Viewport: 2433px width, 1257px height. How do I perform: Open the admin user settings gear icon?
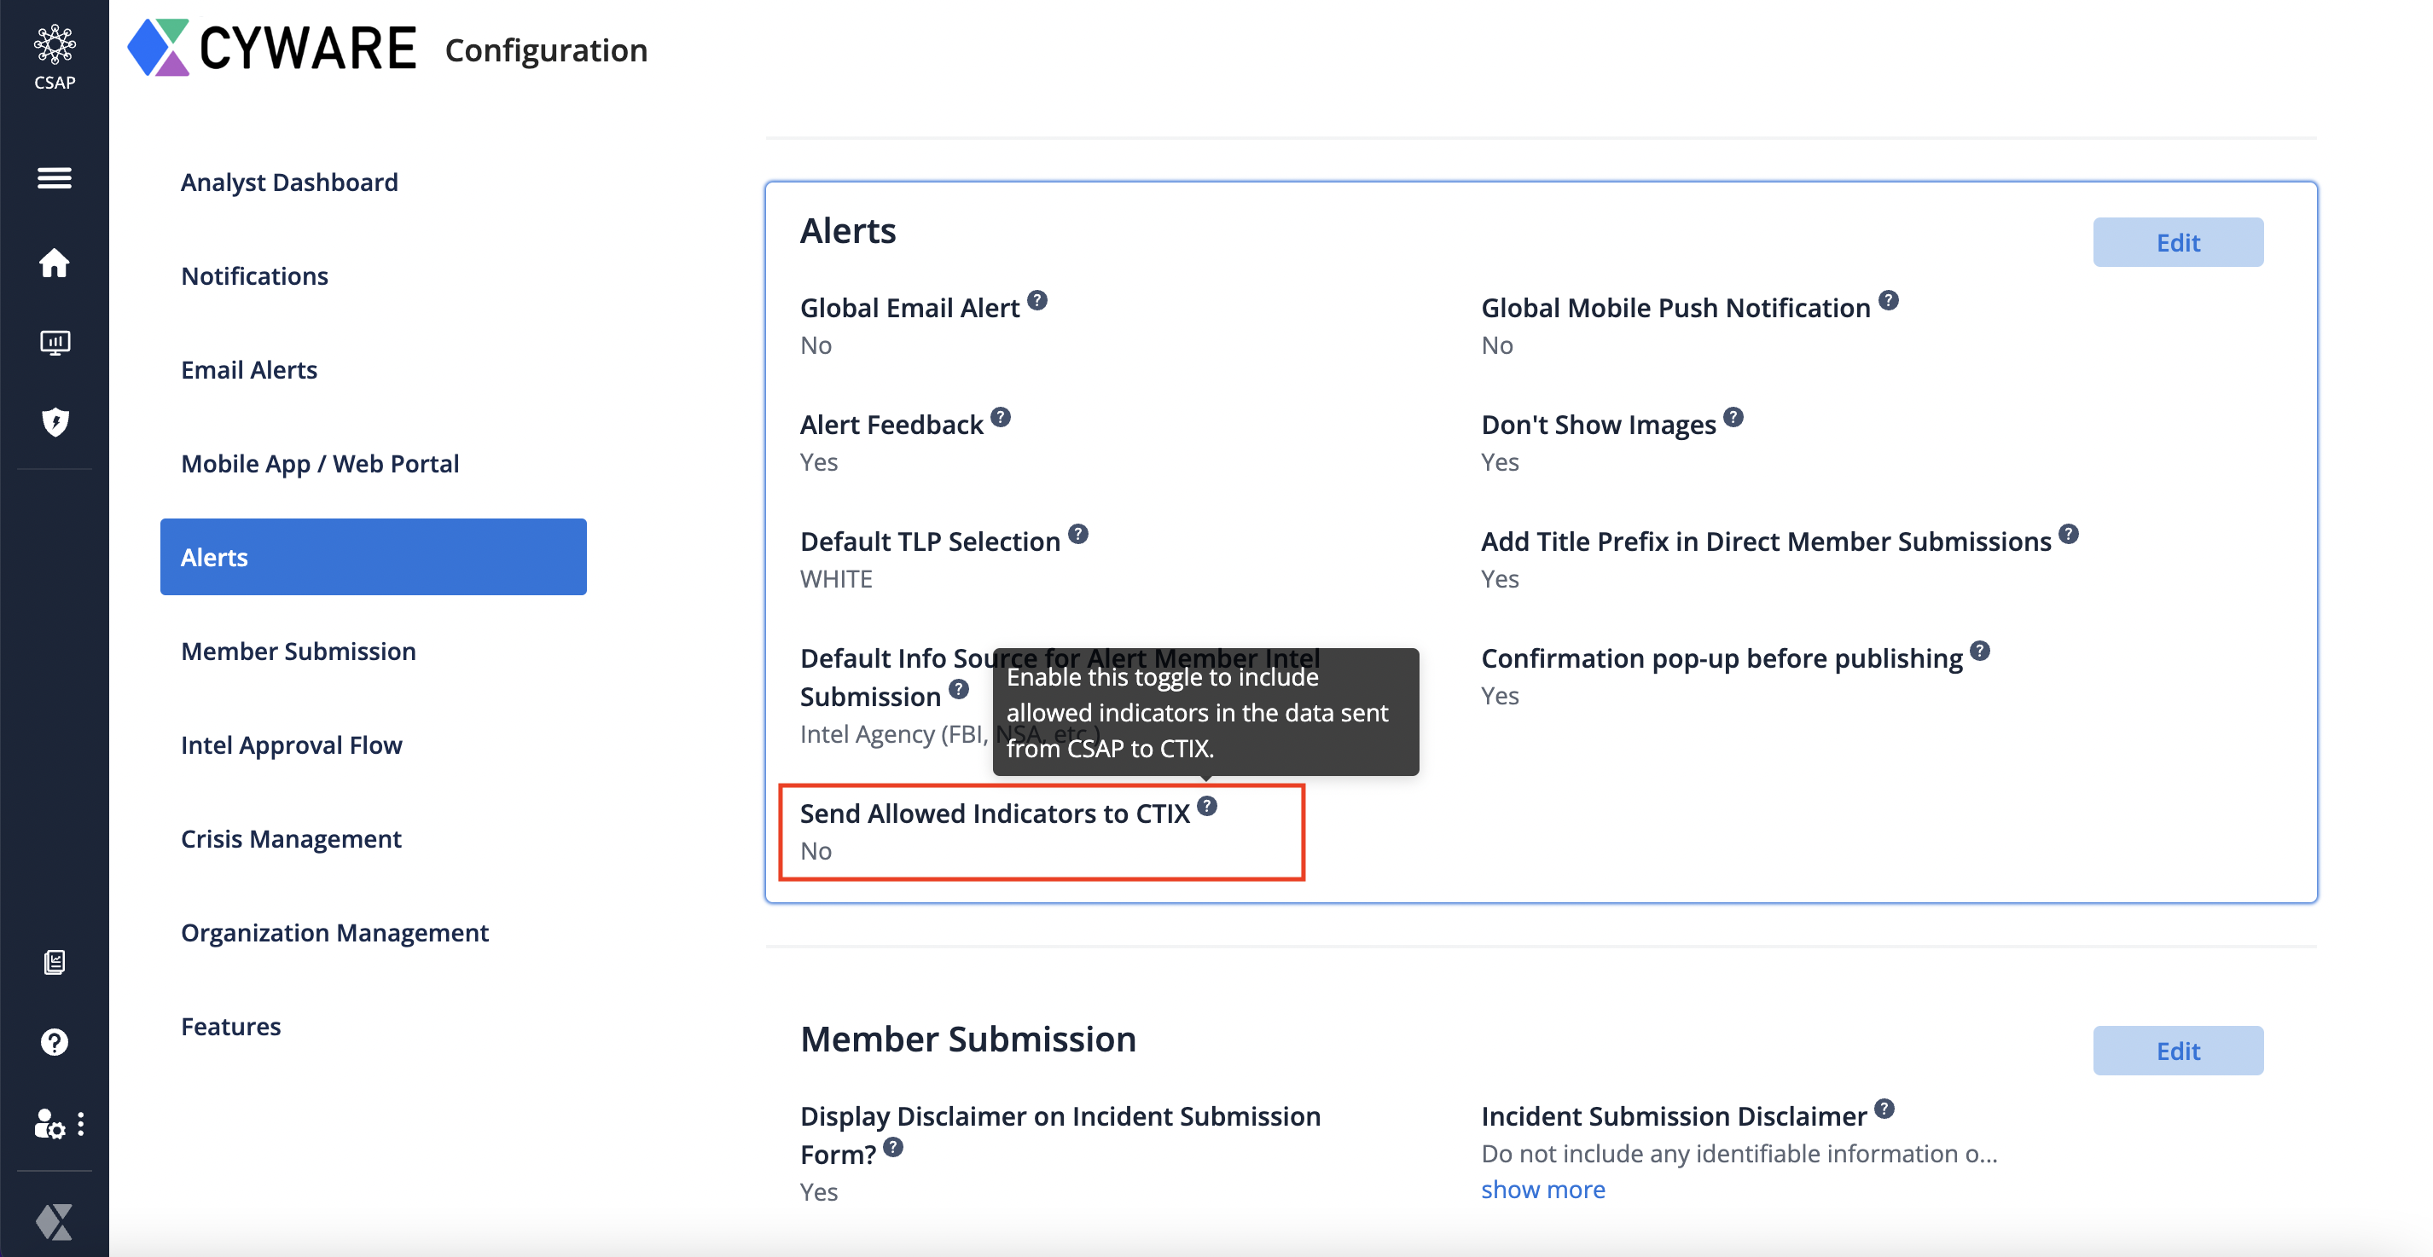tap(49, 1124)
